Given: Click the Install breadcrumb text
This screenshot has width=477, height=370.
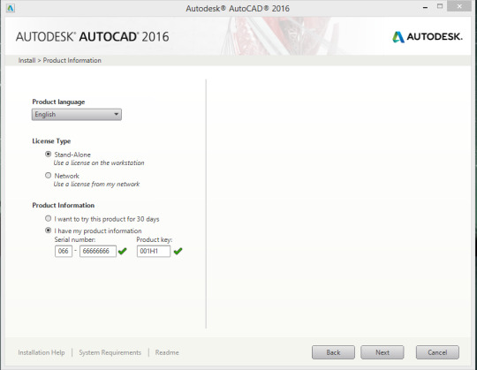Looking at the screenshot, I should [26, 60].
